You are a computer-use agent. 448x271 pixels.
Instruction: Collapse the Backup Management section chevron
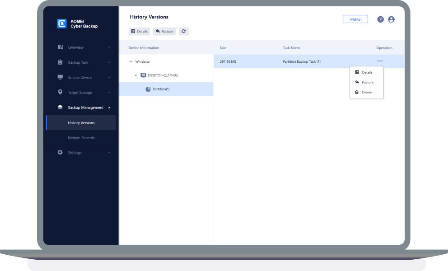tap(109, 107)
